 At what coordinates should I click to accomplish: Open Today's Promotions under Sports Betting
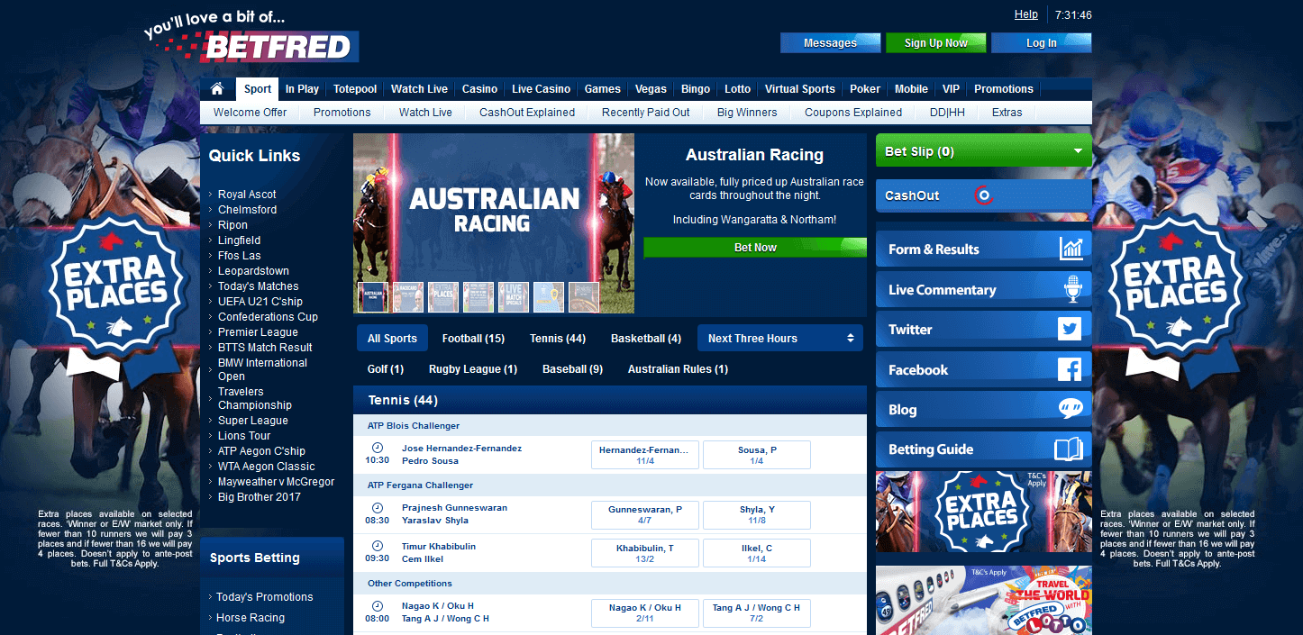(x=265, y=597)
